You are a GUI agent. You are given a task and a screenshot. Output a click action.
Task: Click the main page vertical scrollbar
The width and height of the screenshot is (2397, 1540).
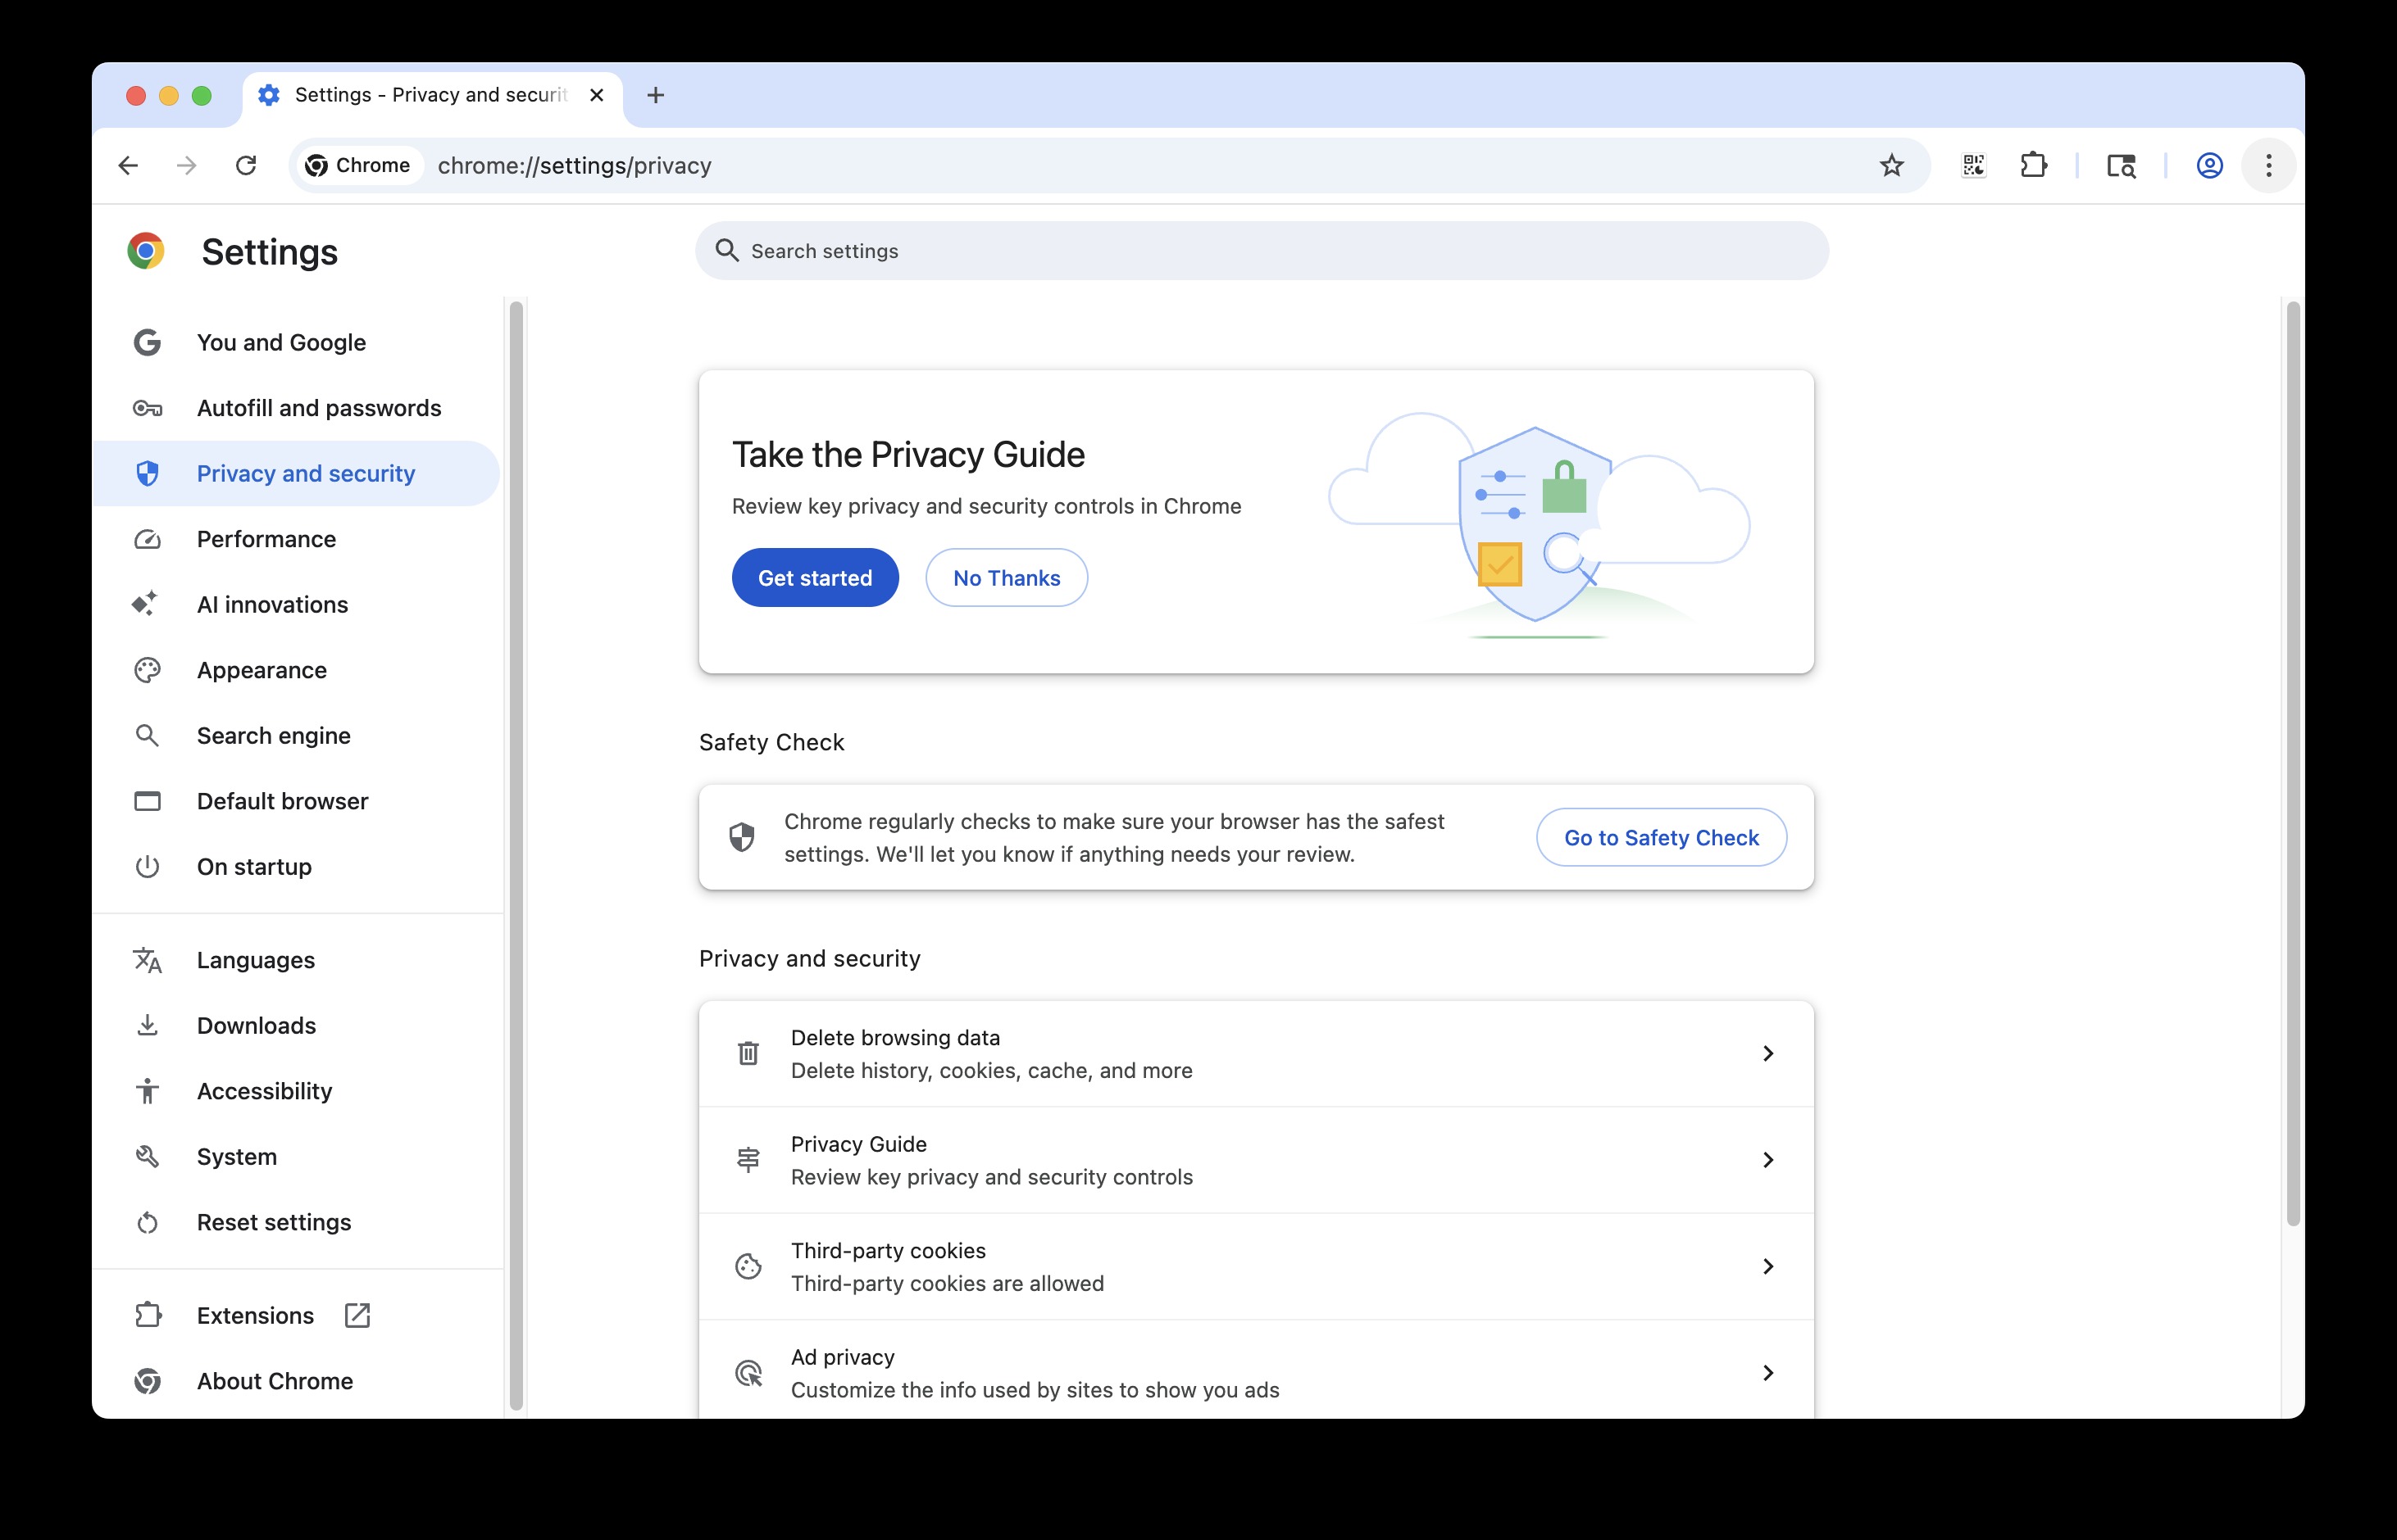pos(2293,763)
